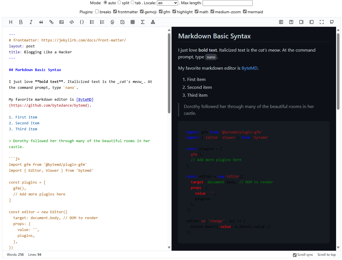Click the [ByteMD] link text in editor
Viewport: 342px width, 260px height.
(x=85, y=99)
